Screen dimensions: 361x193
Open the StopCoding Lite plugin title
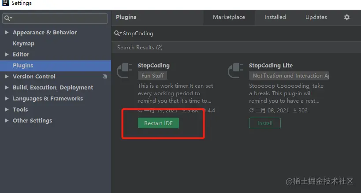pyautogui.click(x=271, y=66)
